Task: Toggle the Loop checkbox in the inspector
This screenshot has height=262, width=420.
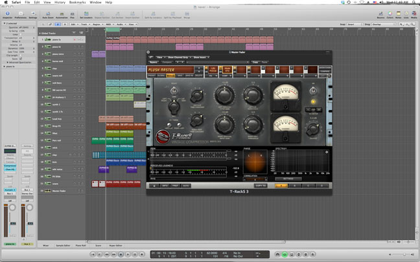Action: 21,34
